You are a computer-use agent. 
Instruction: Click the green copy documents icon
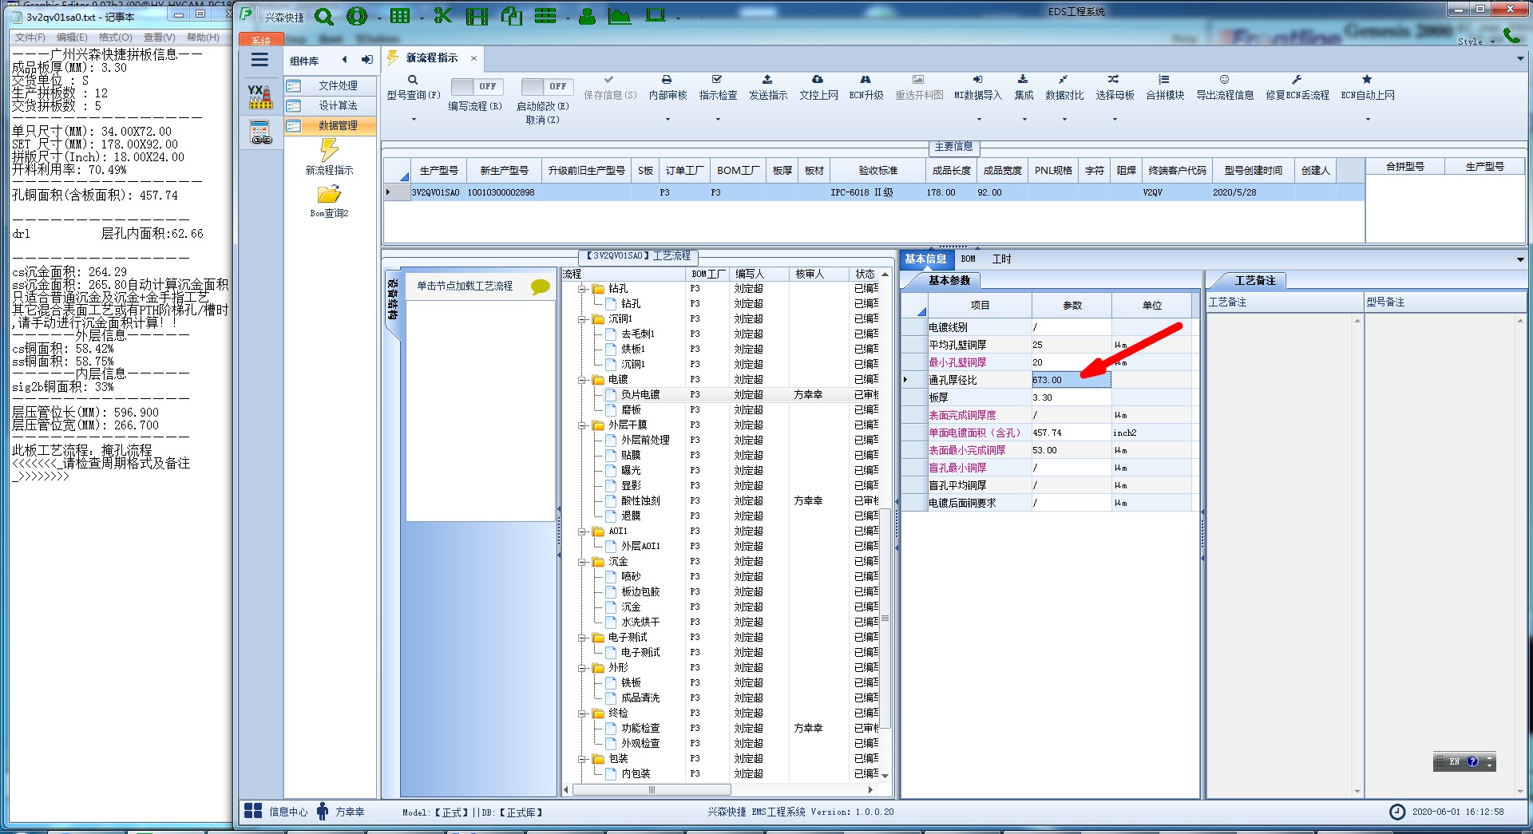(x=511, y=16)
